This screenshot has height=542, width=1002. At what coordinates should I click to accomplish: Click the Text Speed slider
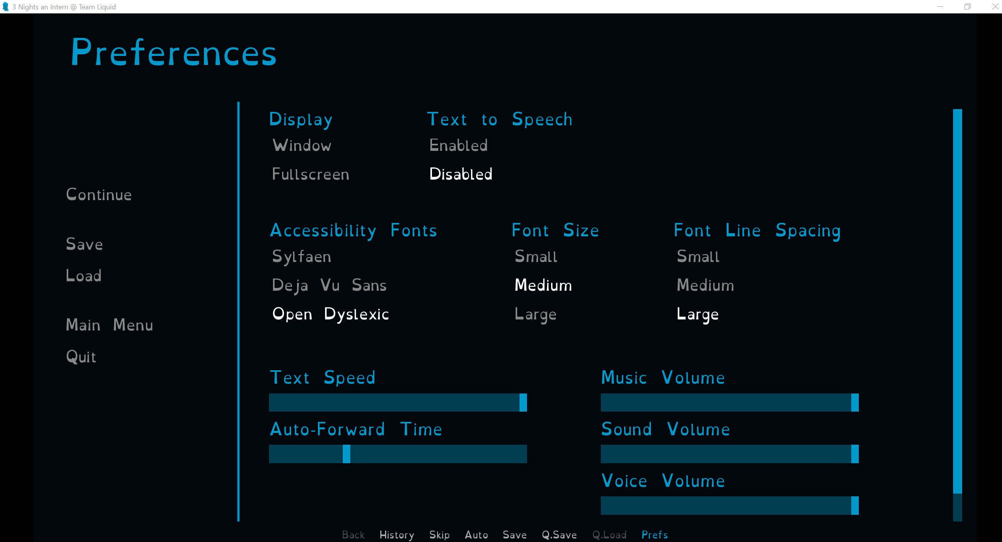pyautogui.click(x=398, y=403)
